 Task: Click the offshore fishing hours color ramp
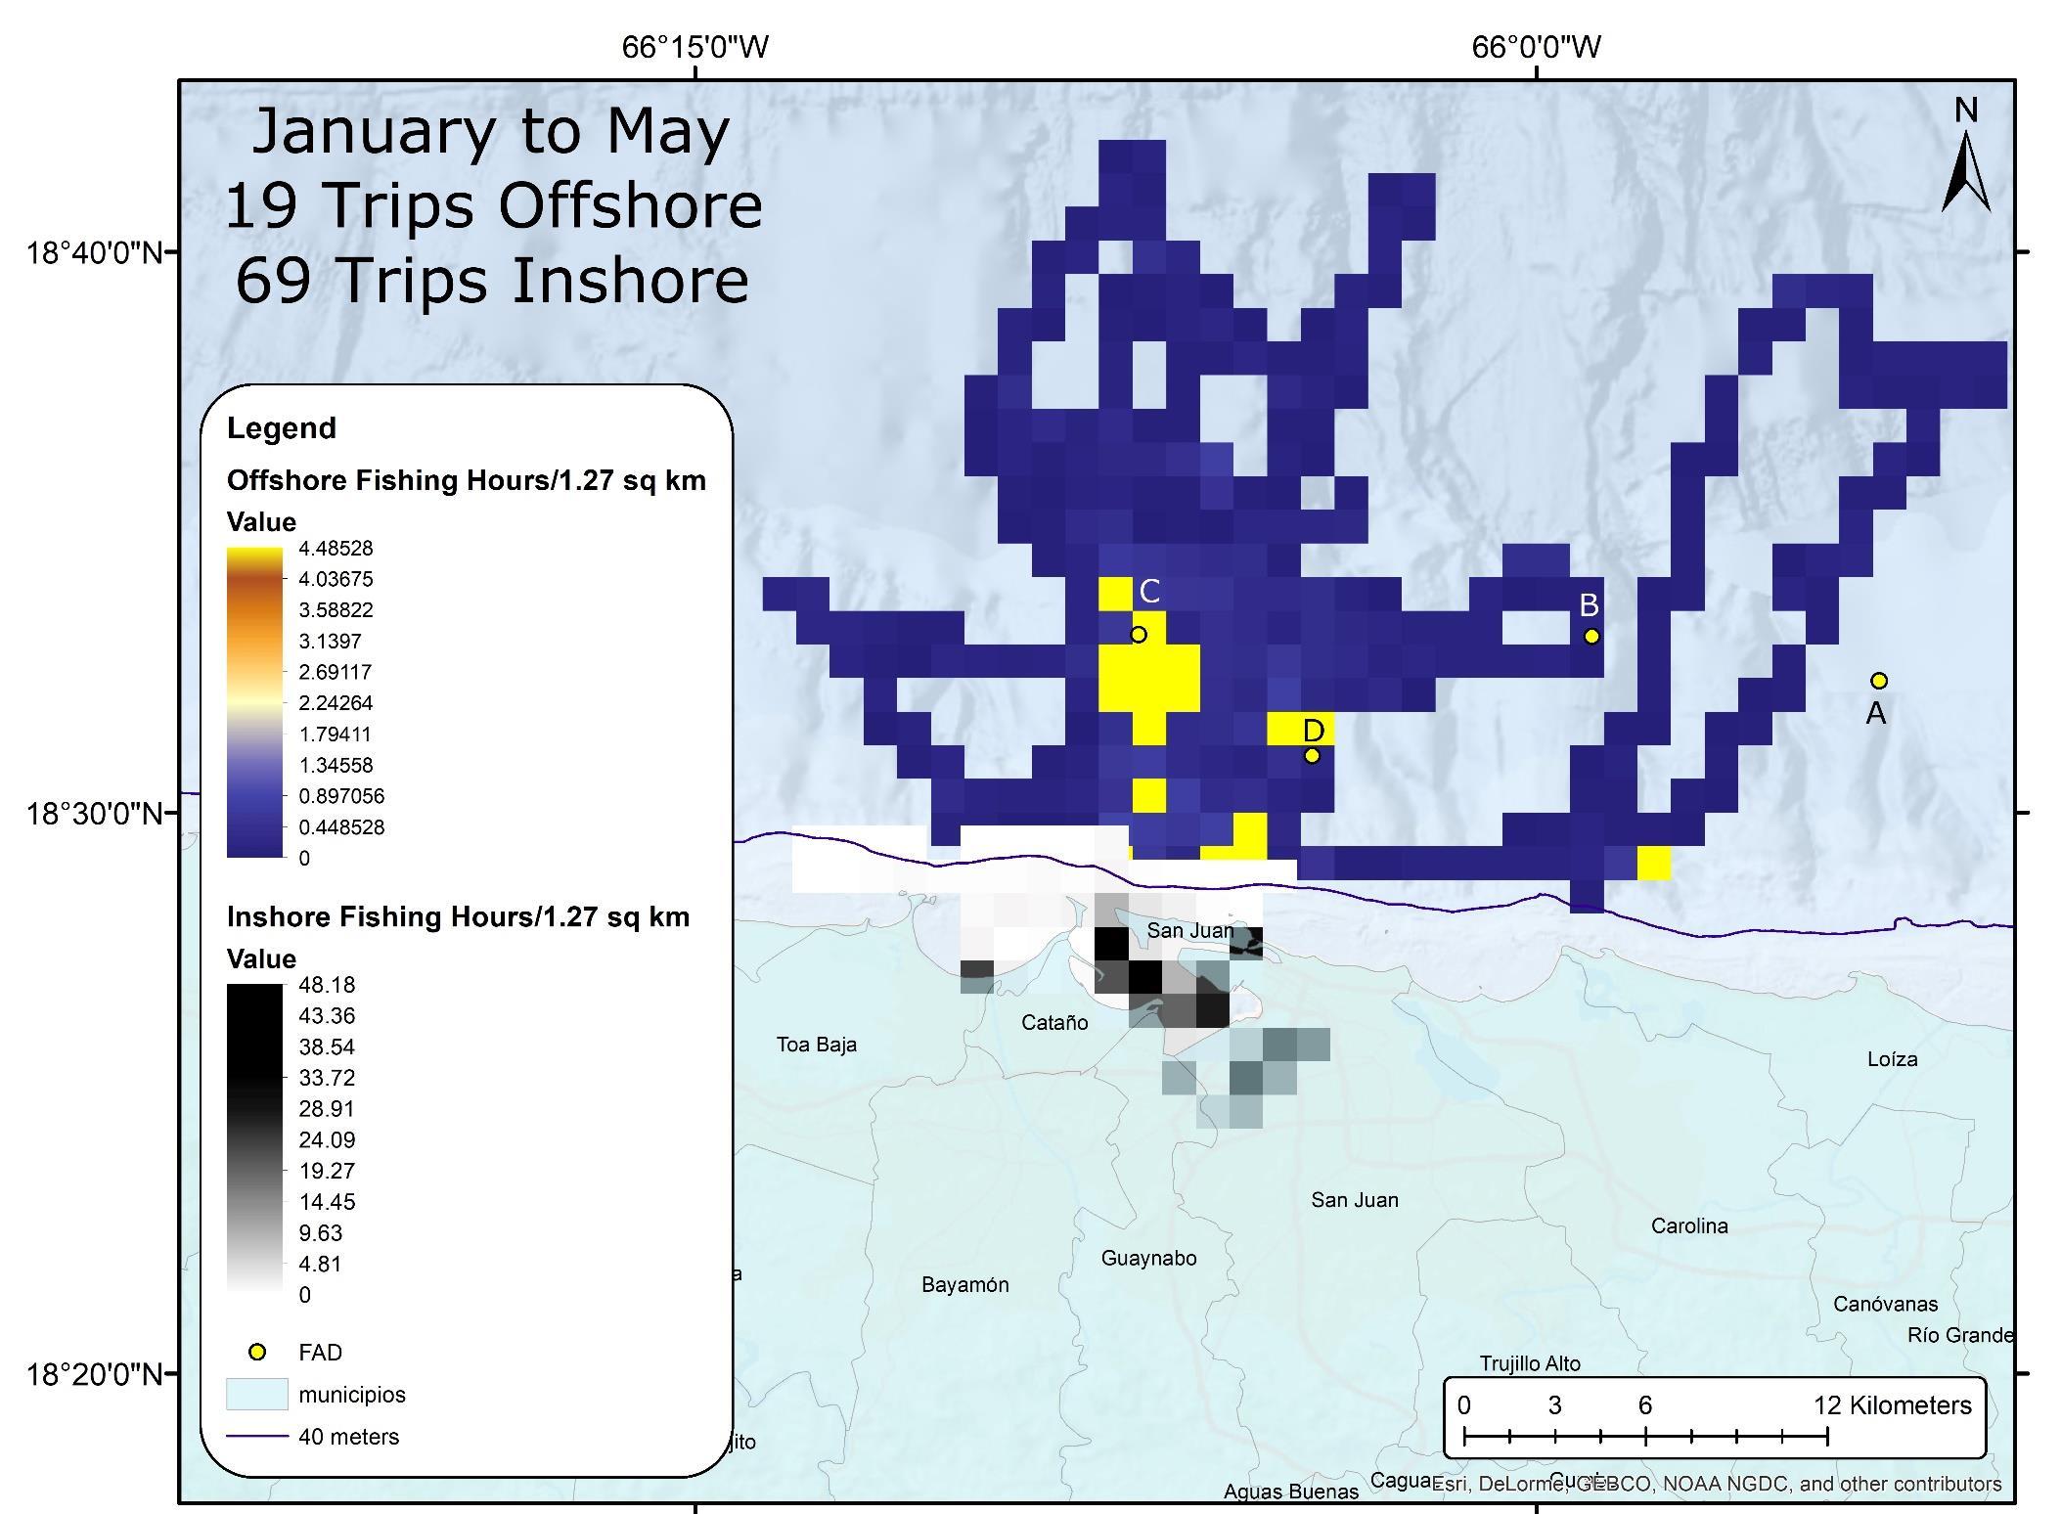pos(254,702)
